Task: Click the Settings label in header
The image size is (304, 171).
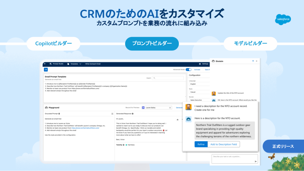Action: click(x=205, y=64)
